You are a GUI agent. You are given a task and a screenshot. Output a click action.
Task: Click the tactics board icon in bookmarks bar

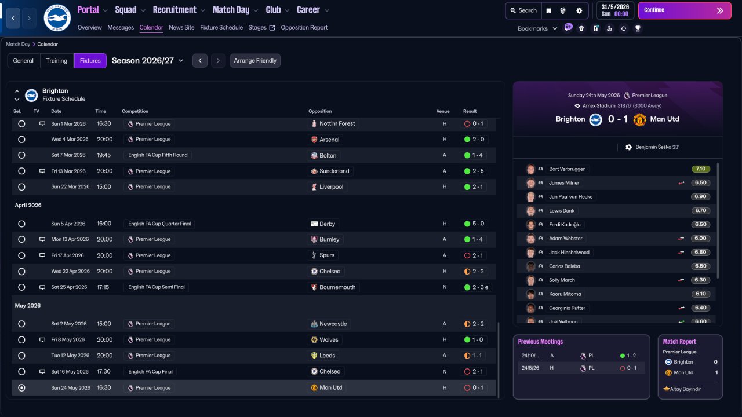pos(595,28)
